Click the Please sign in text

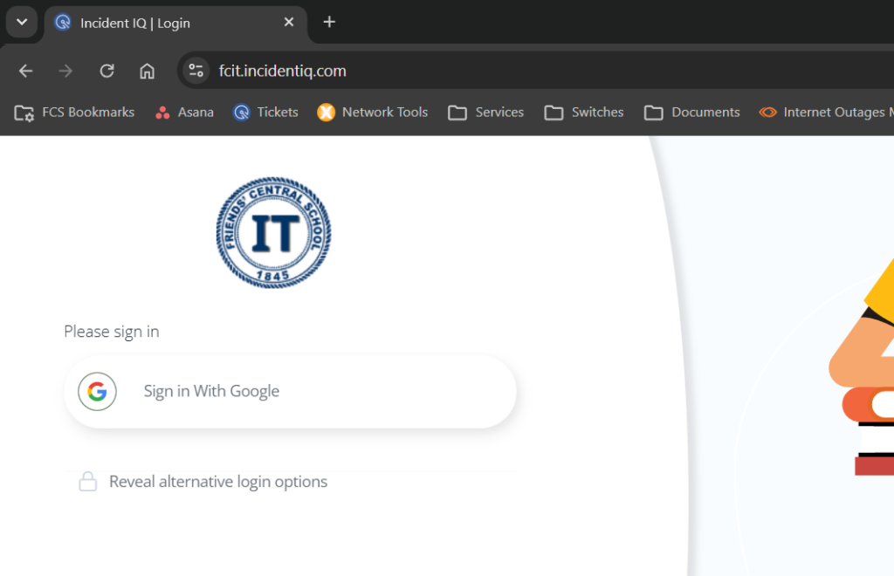coord(111,331)
